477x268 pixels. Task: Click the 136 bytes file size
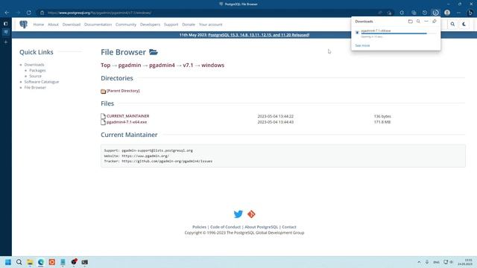pos(382,116)
